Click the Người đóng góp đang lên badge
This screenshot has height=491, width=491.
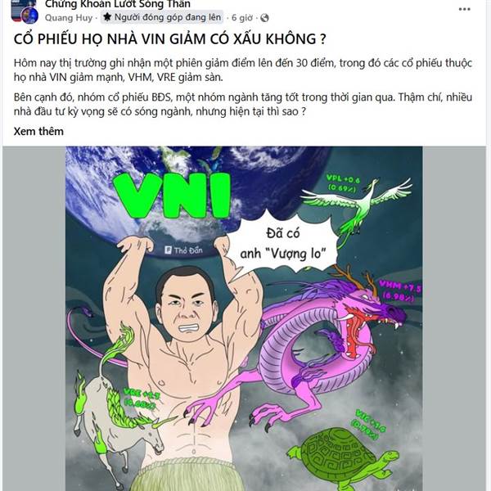pos(162,17)
